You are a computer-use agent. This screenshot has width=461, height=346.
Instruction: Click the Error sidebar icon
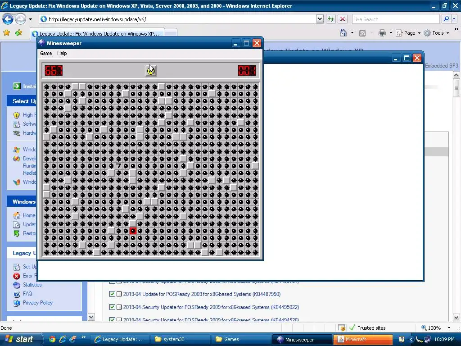pyautogui.click(x=17, y=276)
